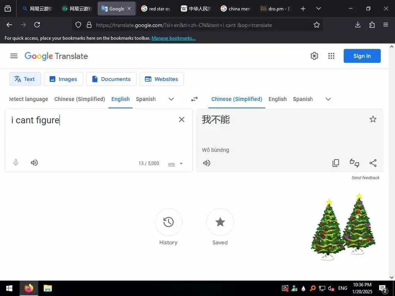This screenshot has width=395, height=296.
Task: Choose Chinese (Simplified) as source language
Action: pyautogui.click(x=79, y=99)
